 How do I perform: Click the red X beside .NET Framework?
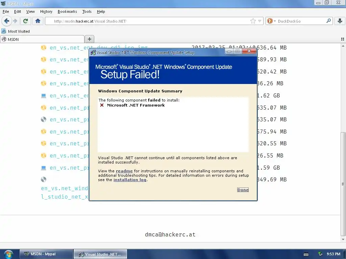click(x=102, y=105)
